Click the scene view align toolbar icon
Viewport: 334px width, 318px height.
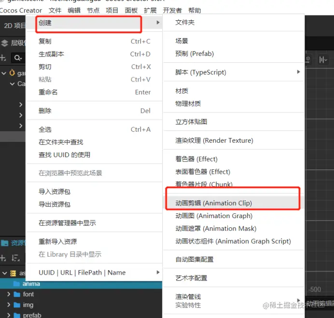tap(323, 60)
